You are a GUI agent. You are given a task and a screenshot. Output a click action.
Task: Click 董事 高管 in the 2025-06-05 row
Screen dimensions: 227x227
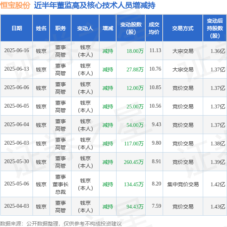[x=60, y=107]
